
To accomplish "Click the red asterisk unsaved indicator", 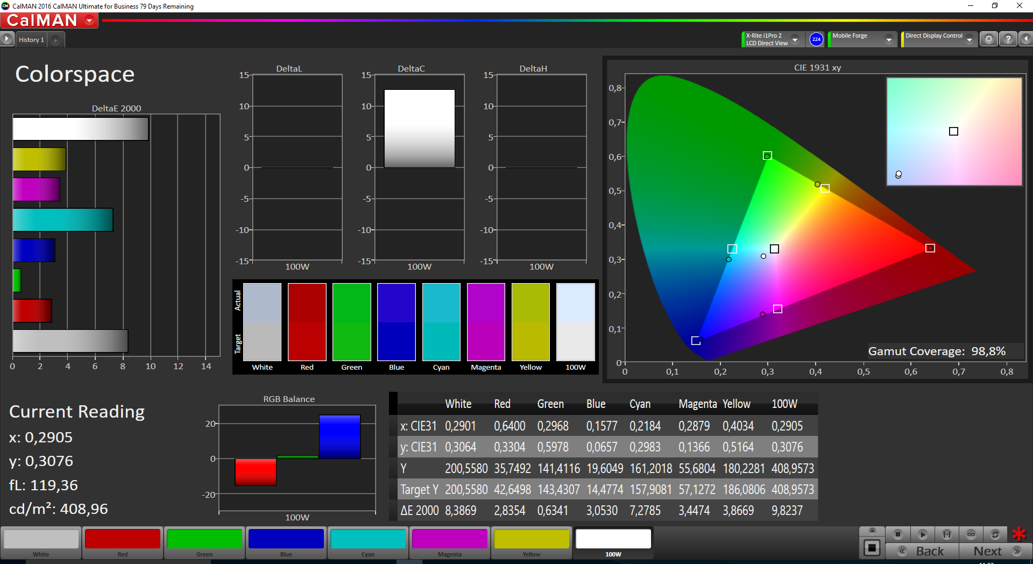I will coord(1019,534).
